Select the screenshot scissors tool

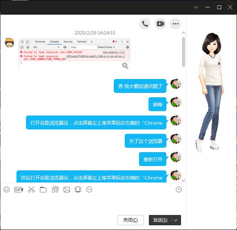(31, 189)
